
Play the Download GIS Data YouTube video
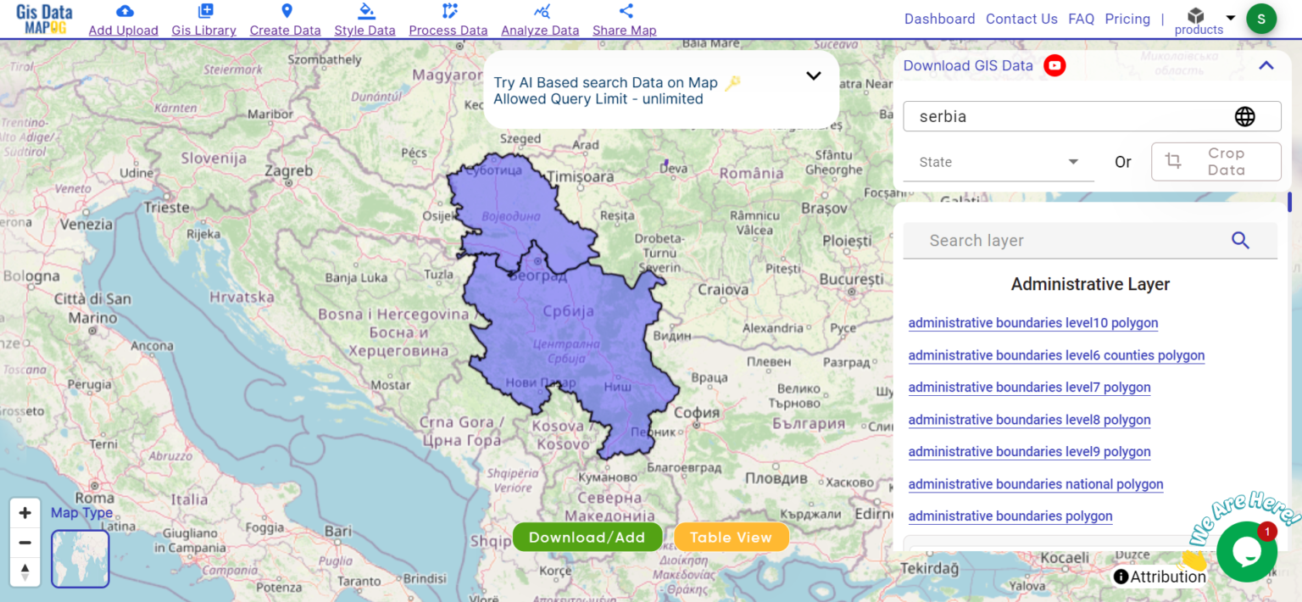point(1054,65)
